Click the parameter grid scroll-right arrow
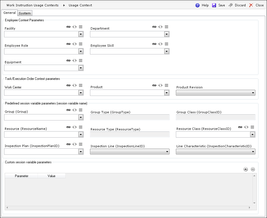The image size is (267, 218). [x=250, y=208]
